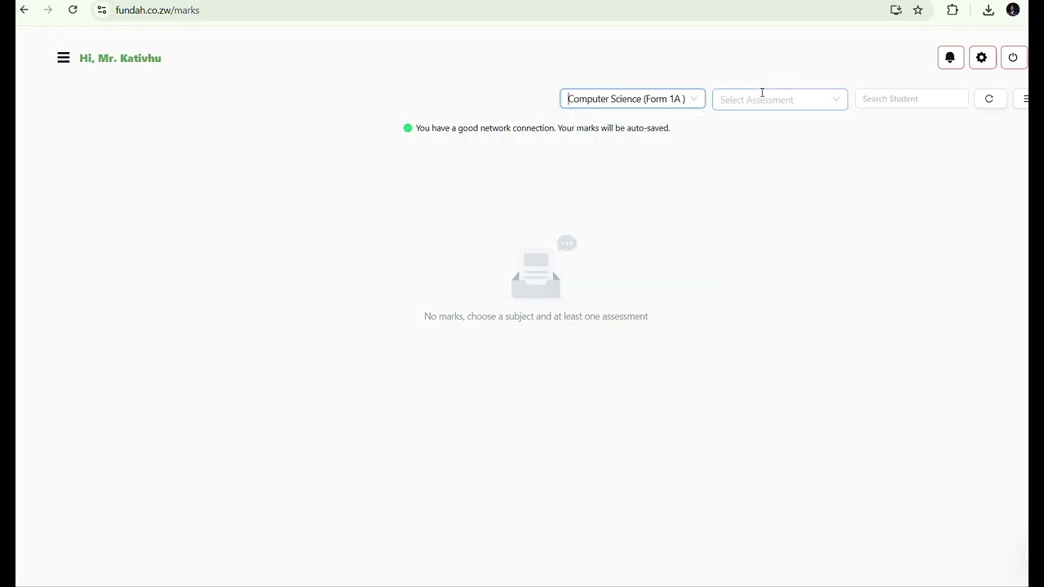Click the power logout button
1044x587 pixels.
(x=1013, y=58)
